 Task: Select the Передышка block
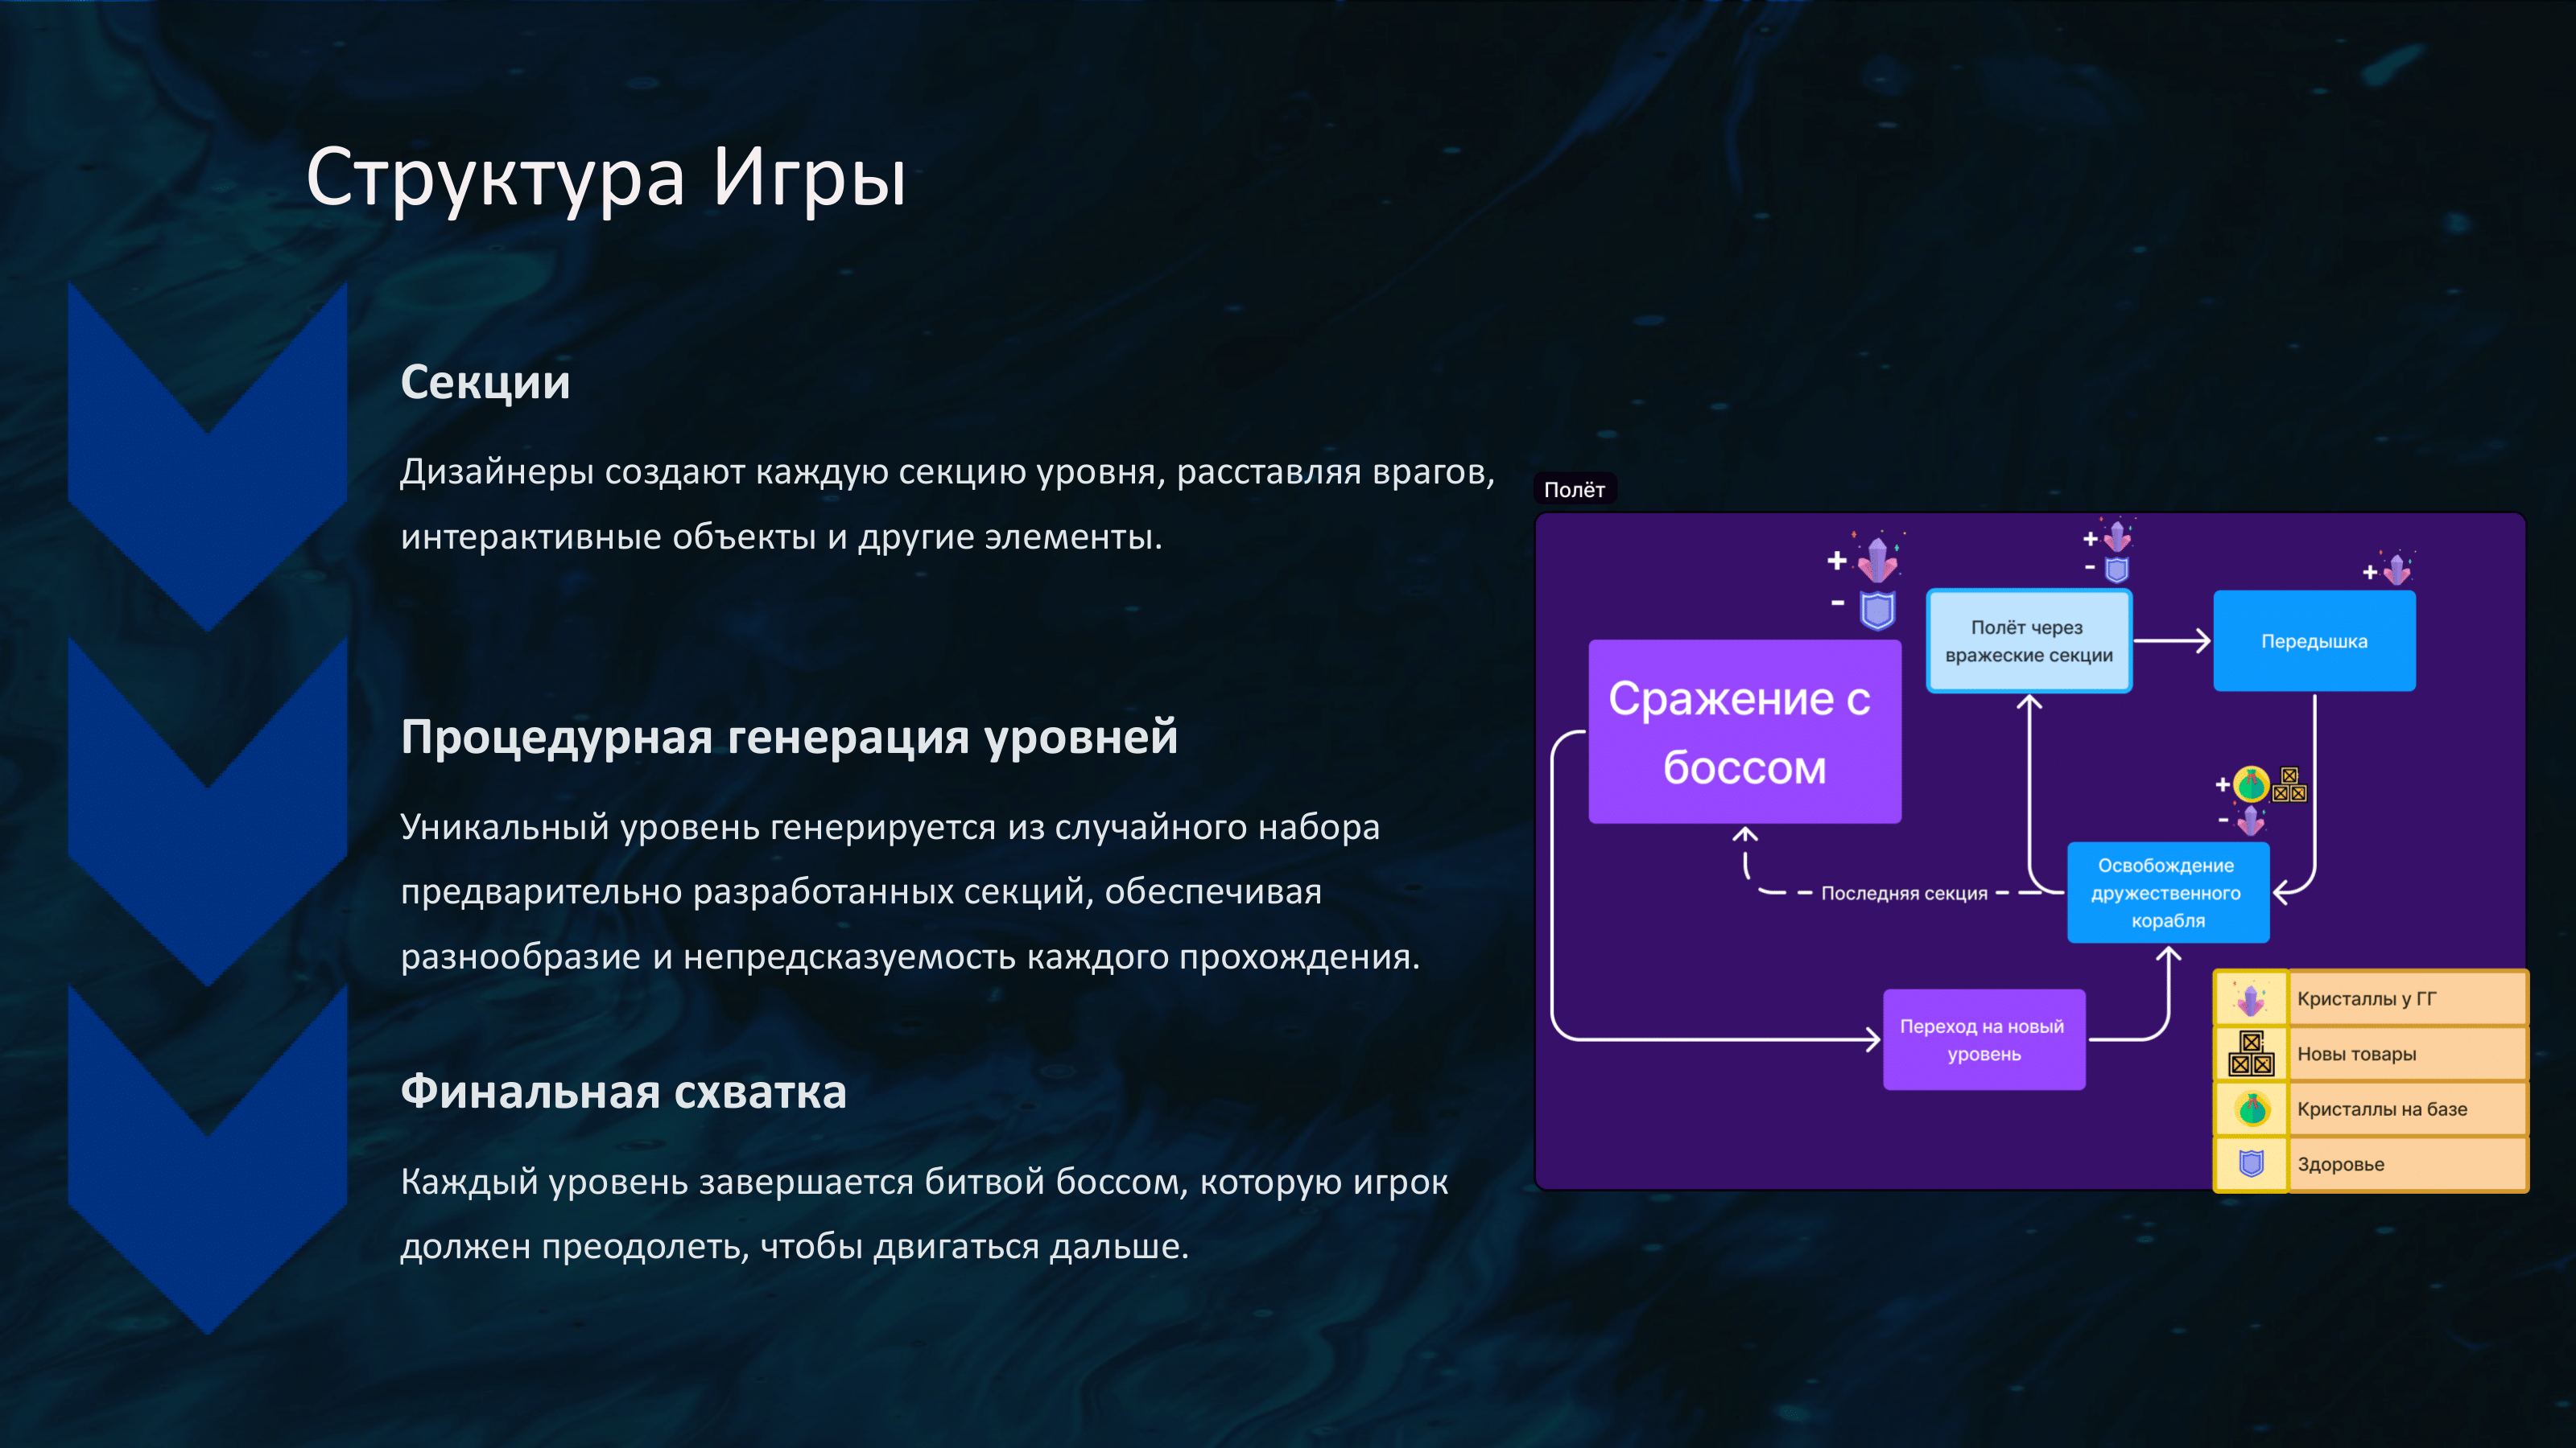pyautogui.click(x=2314, y=640)
